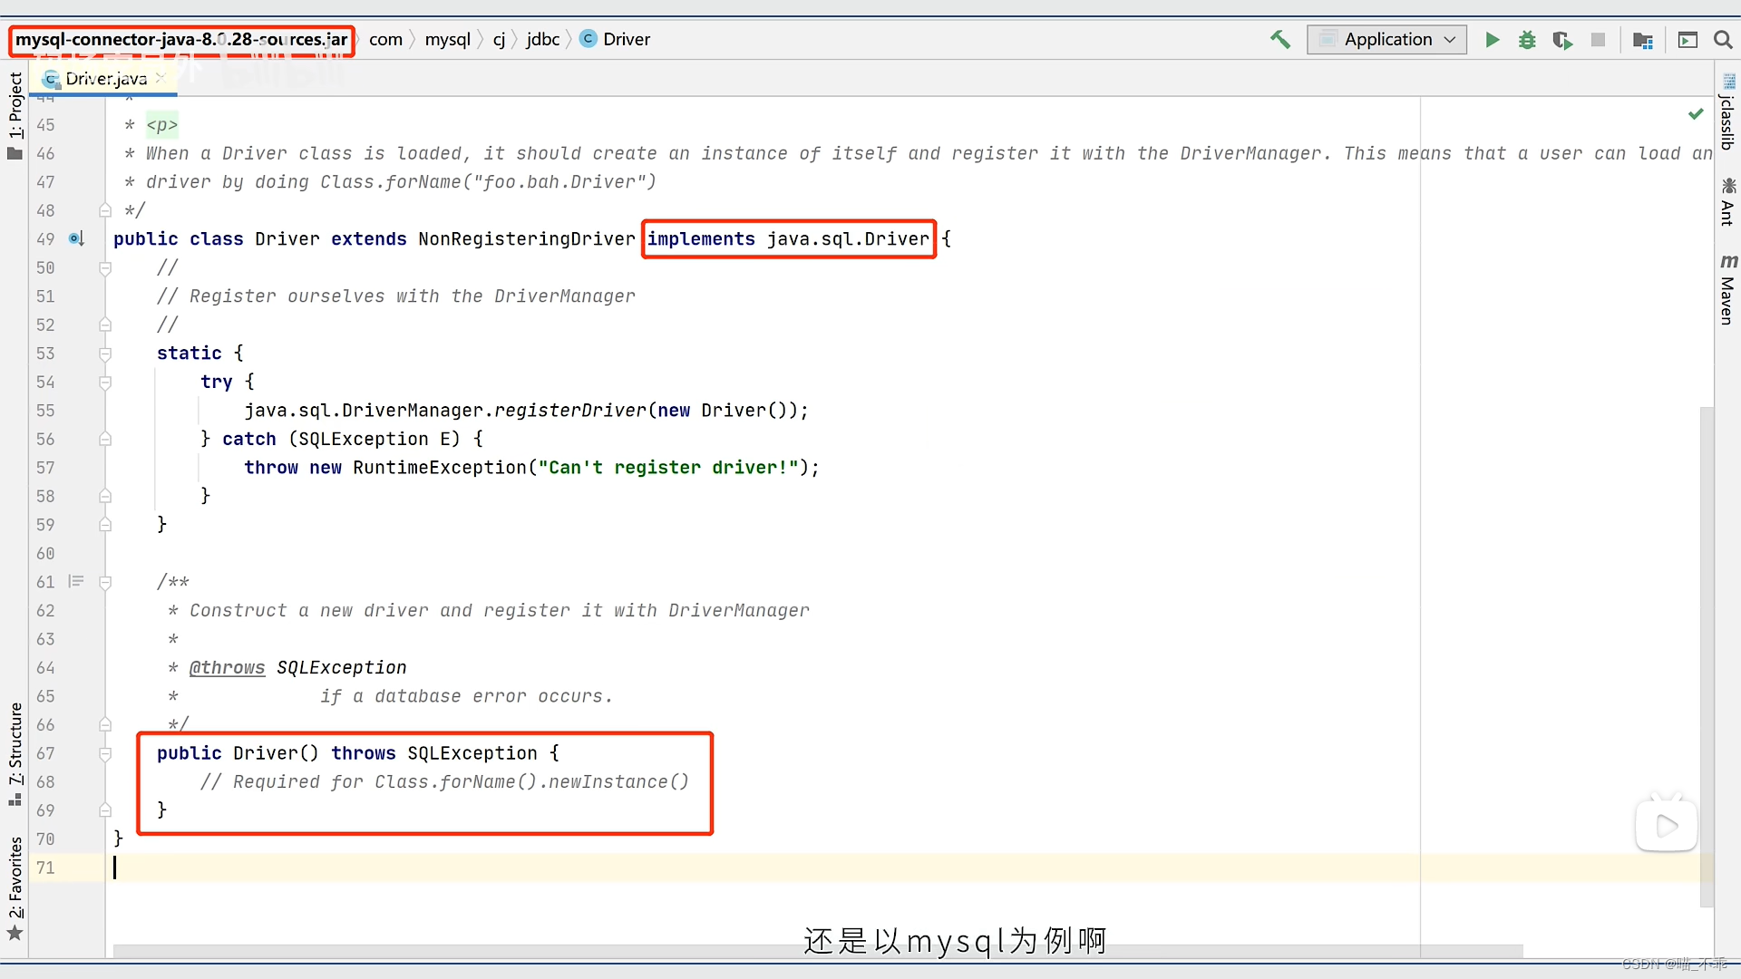Run with coverage icon
Image resolution: width=1741 pixels, height=979 pixels.
pos(1562,40)
